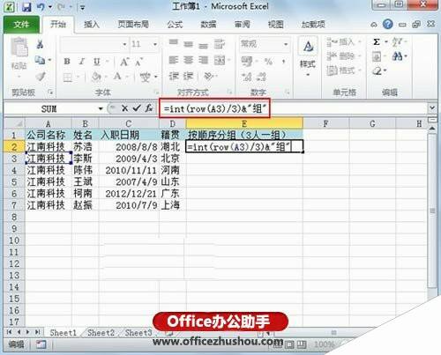Image resolution: width=441 pixels, height=355 pixels.
Task: Click the Insert Function fx button
Action: point(149,108)
